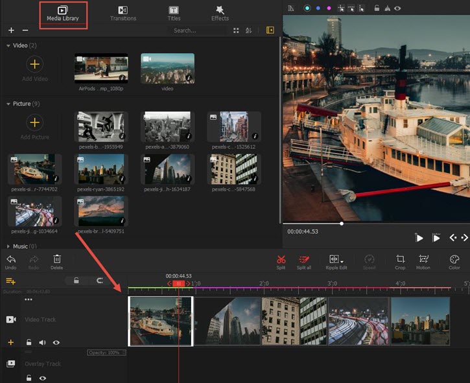Open the Motion tool

click(423, 259)
